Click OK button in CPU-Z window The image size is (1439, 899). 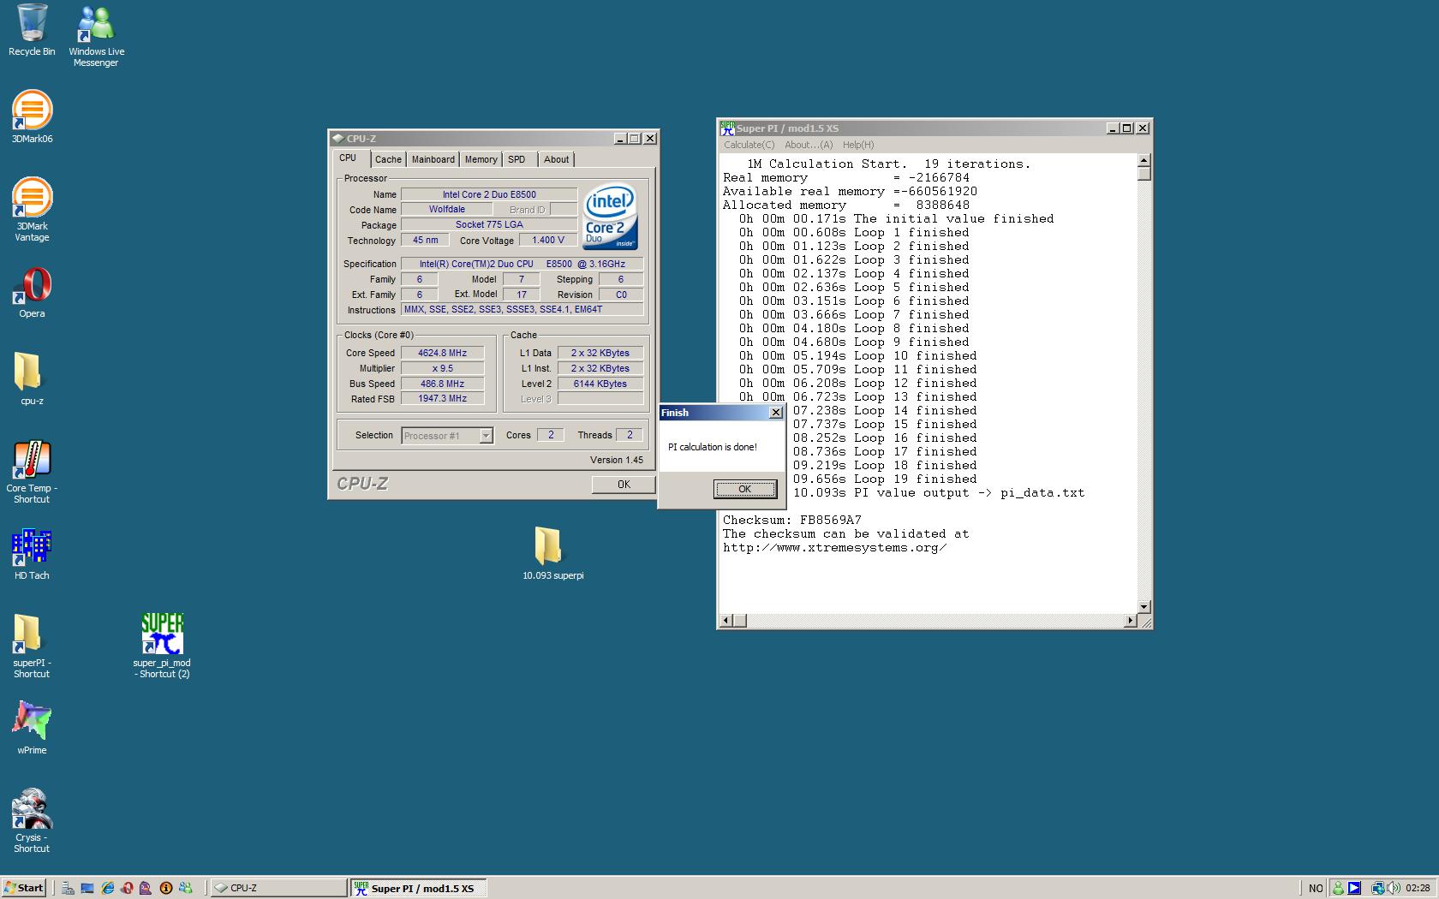pyautogui.click(x=624, y=485)
